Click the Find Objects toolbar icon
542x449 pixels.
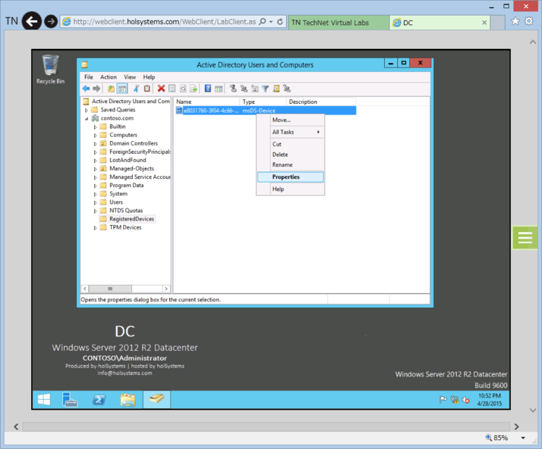tap(276, 89)
